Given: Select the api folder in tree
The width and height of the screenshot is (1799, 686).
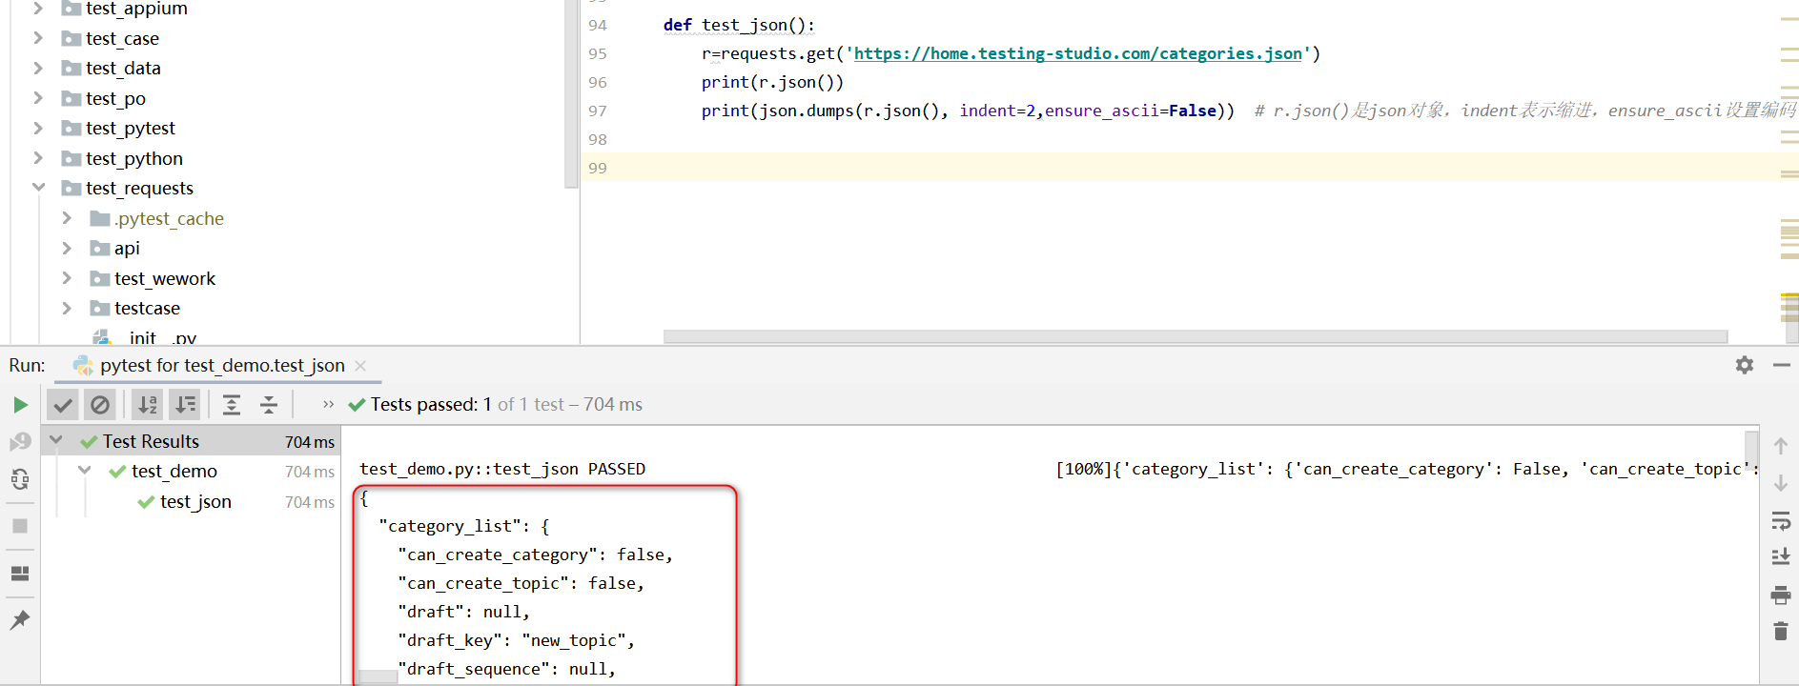Looking at the screenshot, I should pos(127,249).
